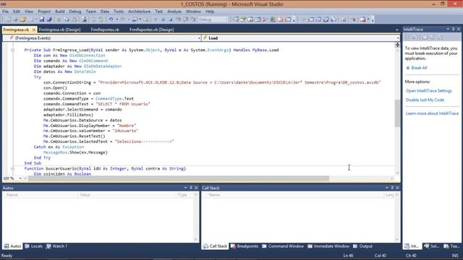Open IntelliTrace window position dropdown
This screenshot has width=463, height=260.
pyautogui.click(x=448, y=29)
